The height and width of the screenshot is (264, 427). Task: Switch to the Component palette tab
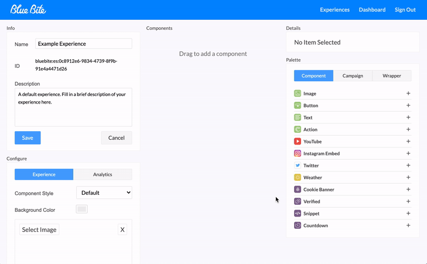click(313, 76)
